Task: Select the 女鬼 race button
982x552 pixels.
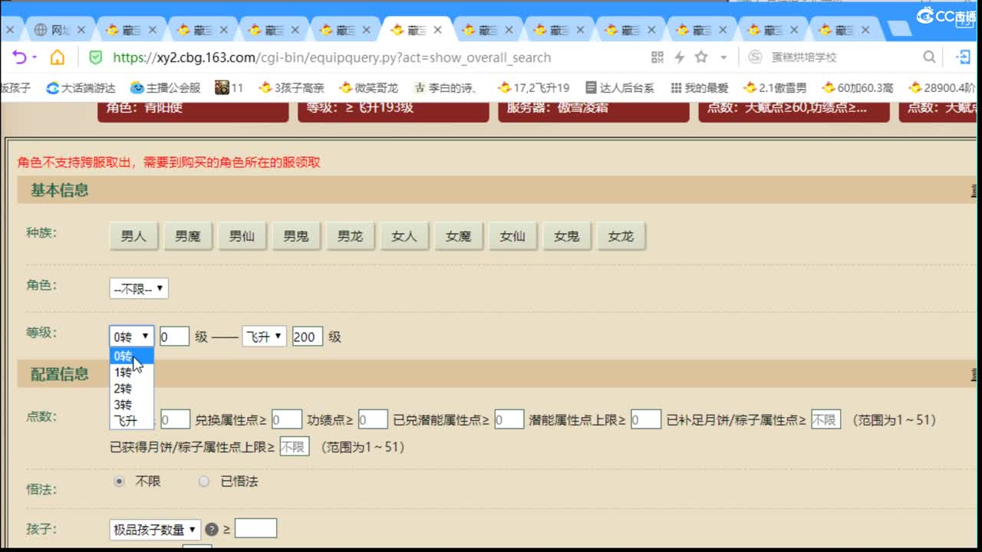Action: tap(567, 236)
